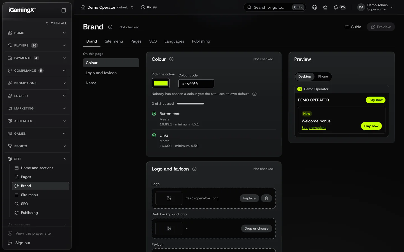This screenshot has height=252, width=404.
Task: Click the colour code input field
Action: coord(196,84)
